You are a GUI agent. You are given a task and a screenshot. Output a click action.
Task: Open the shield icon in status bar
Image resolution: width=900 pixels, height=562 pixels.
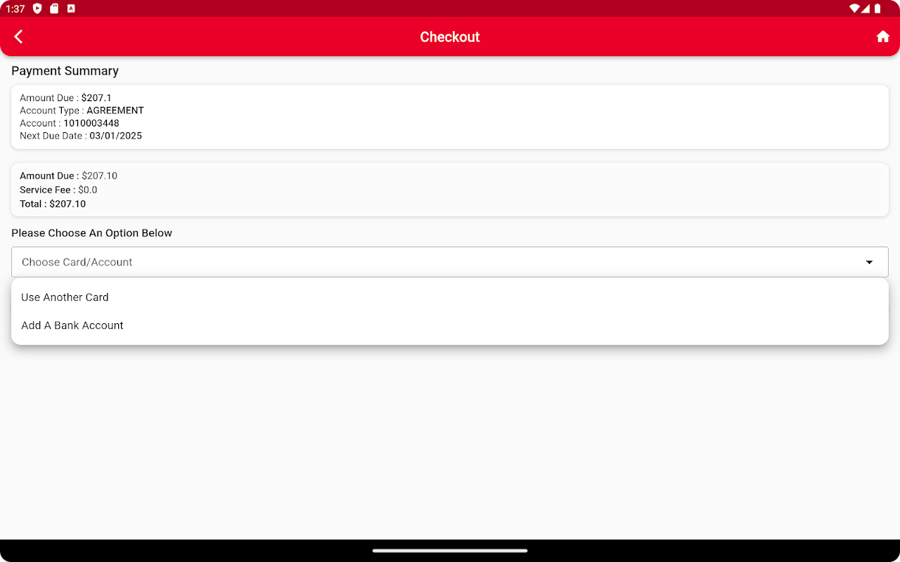(x=37, y=8)
